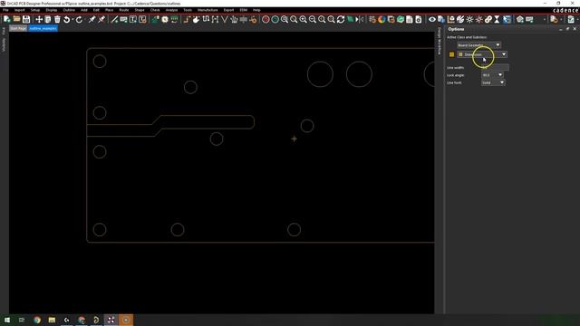Click the Zoom In magnifier icon
The height and width of the screenshot is (326, 580).
point(304,19)
